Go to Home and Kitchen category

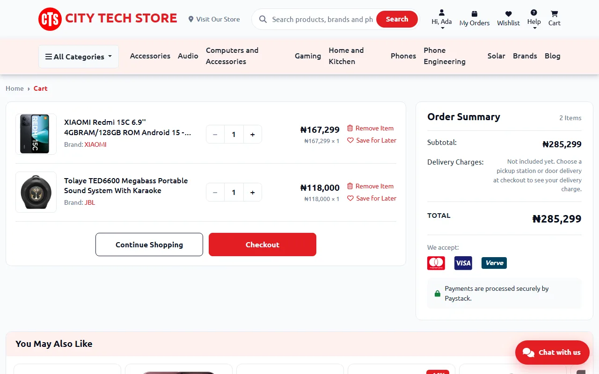coord(346,56)
